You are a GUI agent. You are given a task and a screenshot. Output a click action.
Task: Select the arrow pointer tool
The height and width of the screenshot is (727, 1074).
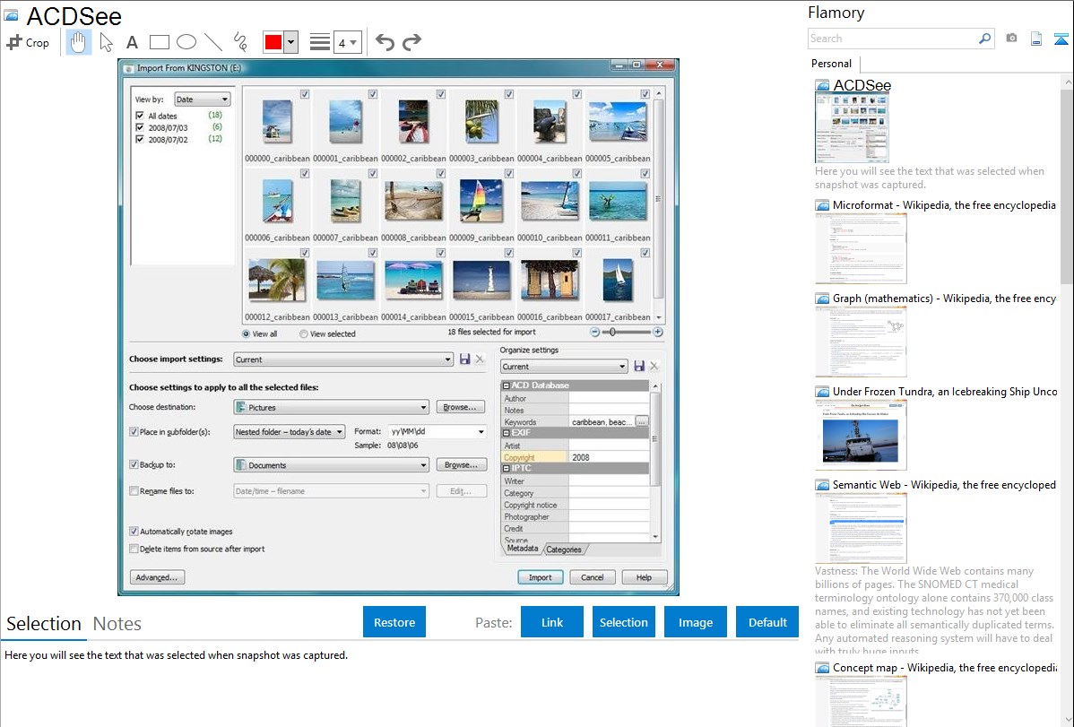coord(106,42)
